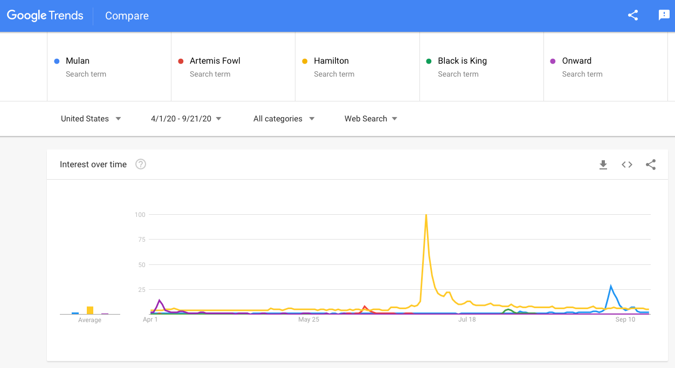Click the 75 y-axis value
The width and height of the screenshot is (675, 368).
pos(142,240)
